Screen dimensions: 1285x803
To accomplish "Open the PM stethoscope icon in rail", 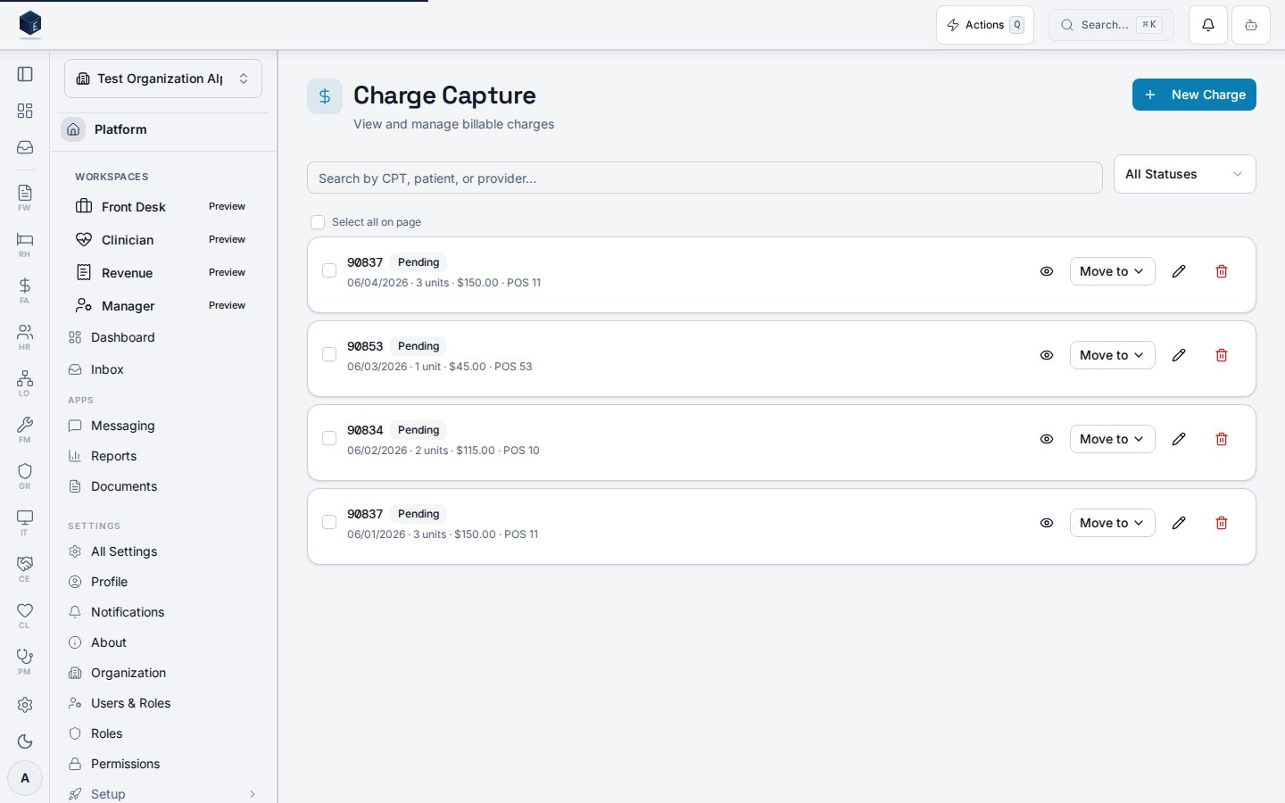I will pos(25,661).
